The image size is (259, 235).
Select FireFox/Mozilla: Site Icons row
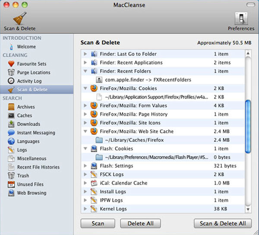(163, 123)
